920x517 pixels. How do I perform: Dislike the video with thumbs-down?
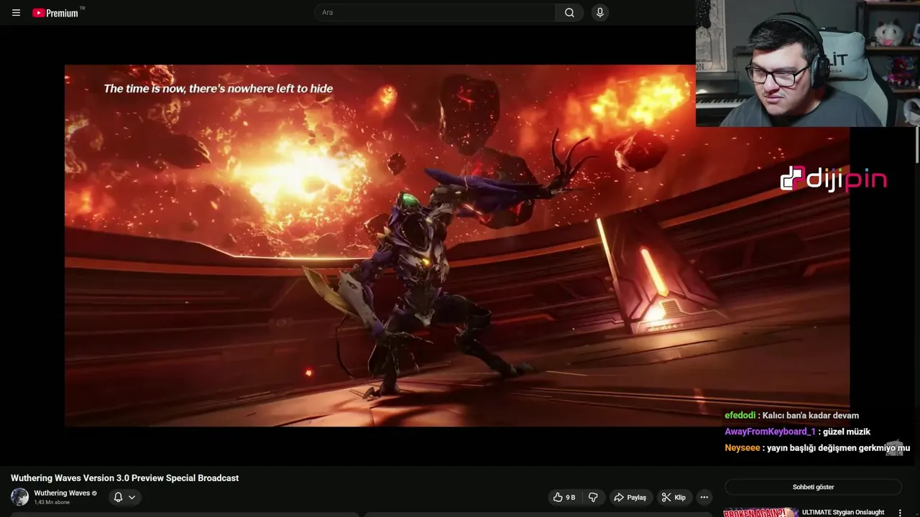(593, 497)
